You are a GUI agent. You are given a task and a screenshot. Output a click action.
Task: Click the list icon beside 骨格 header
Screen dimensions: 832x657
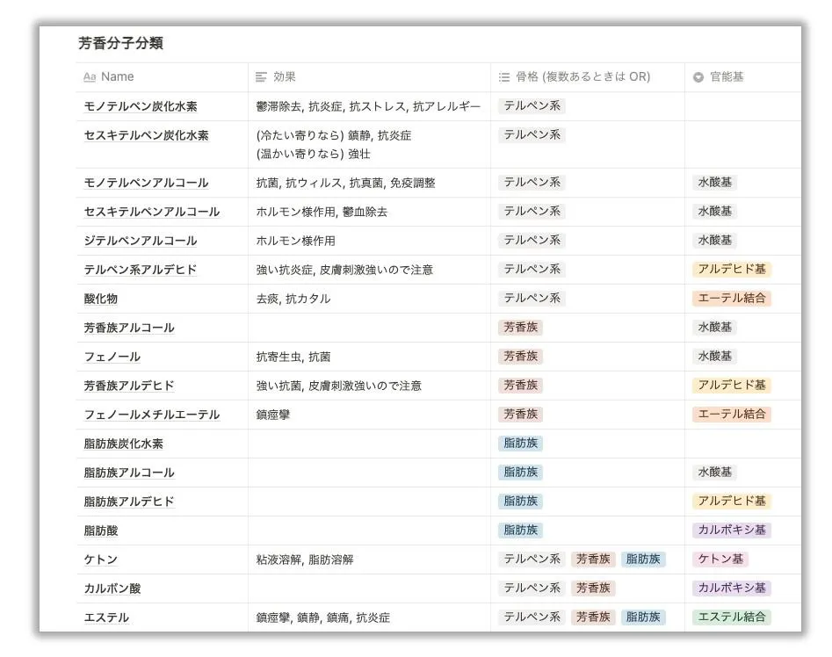point(504,77)
